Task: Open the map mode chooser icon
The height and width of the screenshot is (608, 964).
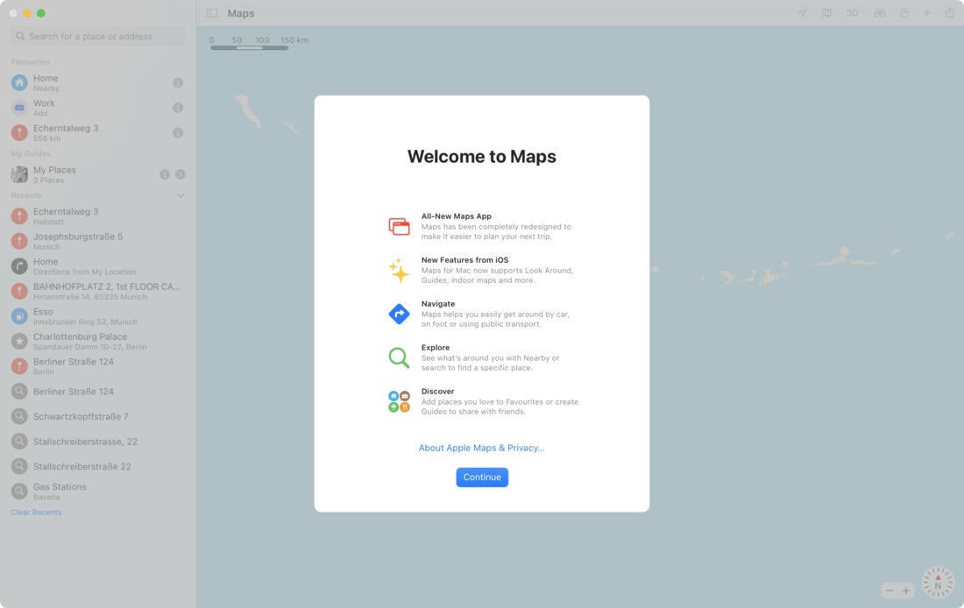Action: [x=827, y=13]
